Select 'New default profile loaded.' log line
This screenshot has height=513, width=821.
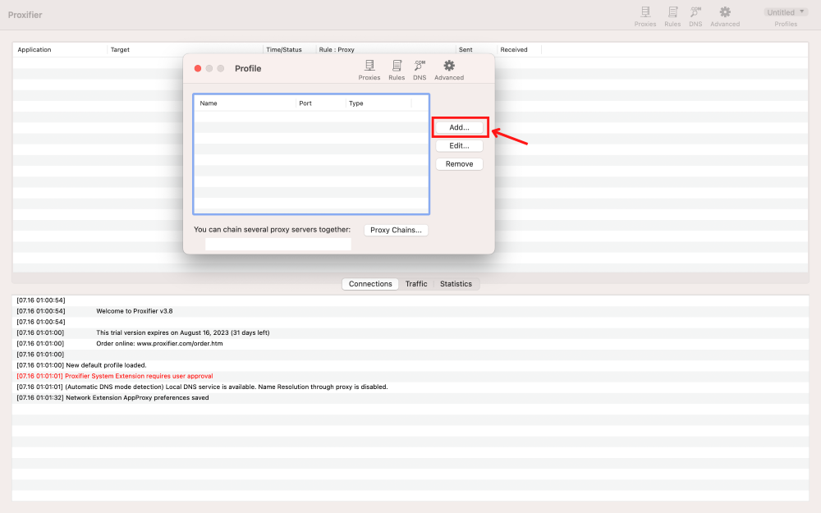[410, 365]
